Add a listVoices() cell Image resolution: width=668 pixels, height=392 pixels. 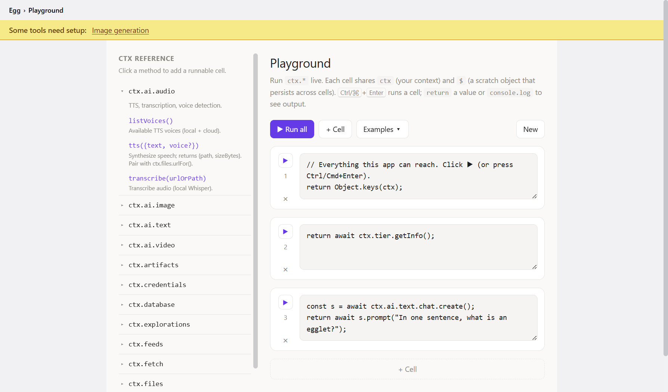point(151,121)
